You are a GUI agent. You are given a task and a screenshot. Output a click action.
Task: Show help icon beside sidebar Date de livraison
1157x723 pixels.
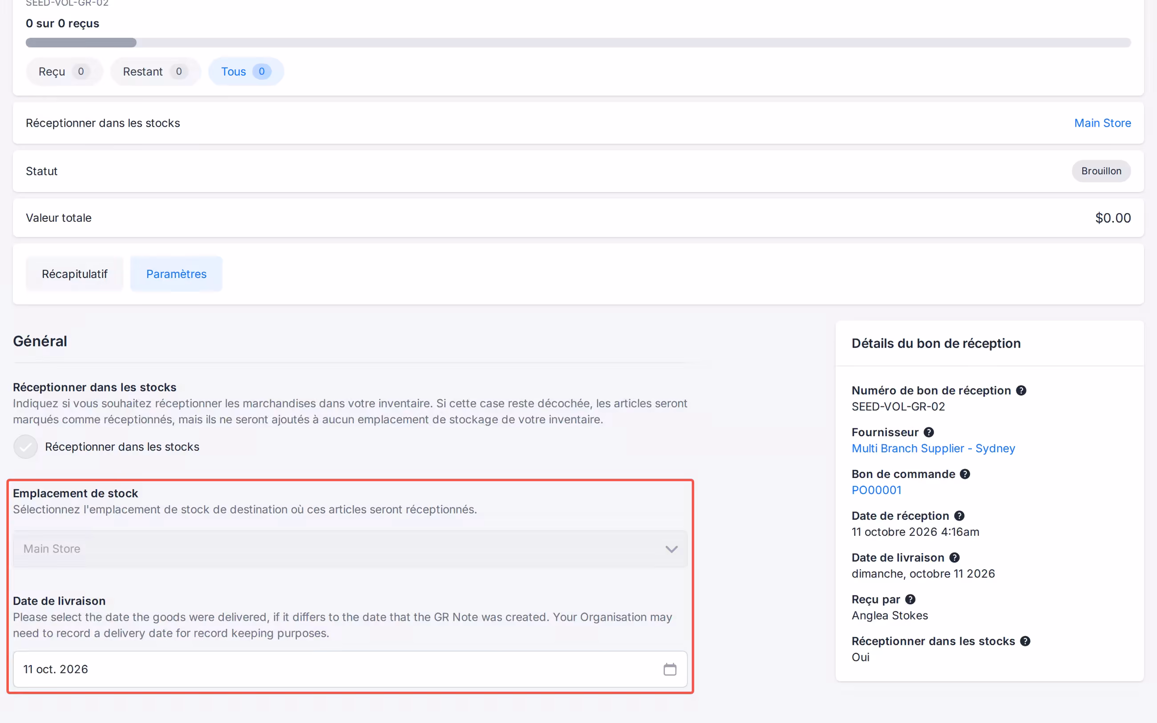[x=955, y=558]
